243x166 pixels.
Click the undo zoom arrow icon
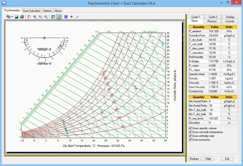pyautogui.click(x=30, y=17)
